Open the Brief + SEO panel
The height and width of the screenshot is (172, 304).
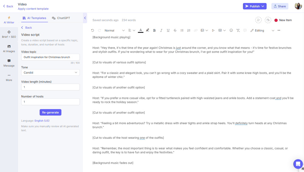tap(9, 34)
